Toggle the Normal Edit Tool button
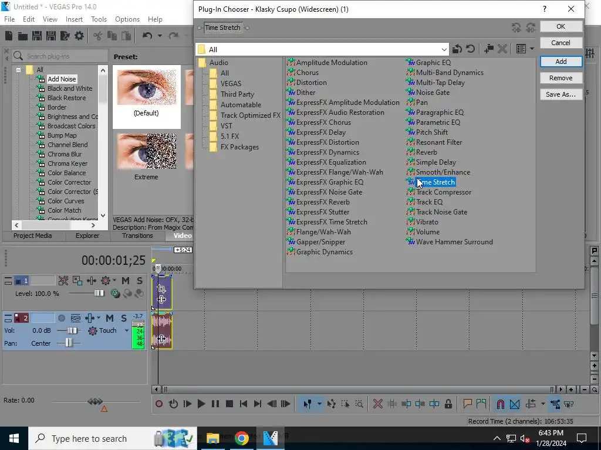 point(308,404)
